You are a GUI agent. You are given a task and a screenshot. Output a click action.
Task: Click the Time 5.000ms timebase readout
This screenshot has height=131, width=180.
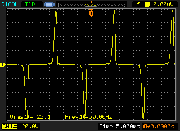119,127
